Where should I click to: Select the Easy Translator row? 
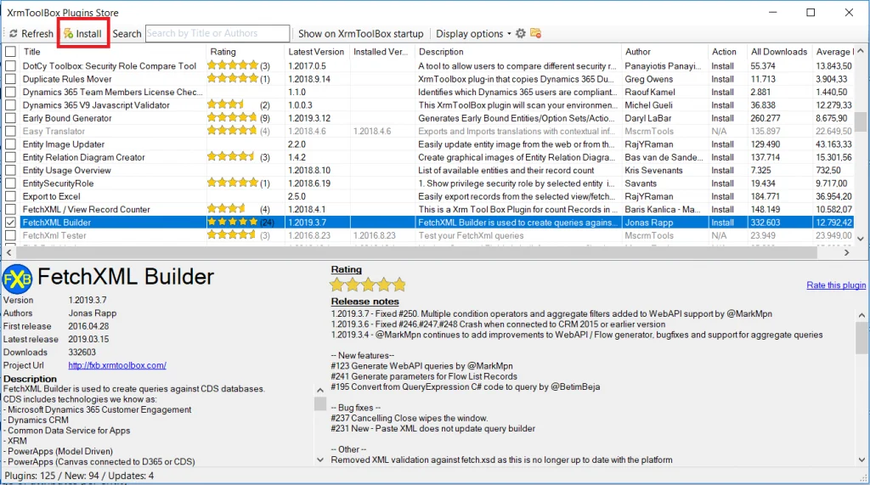coord(427,131)
